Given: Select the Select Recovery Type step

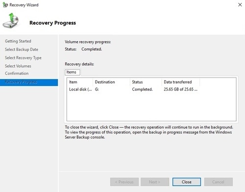Looking at the screenshot, I should [x=23, y=58].
